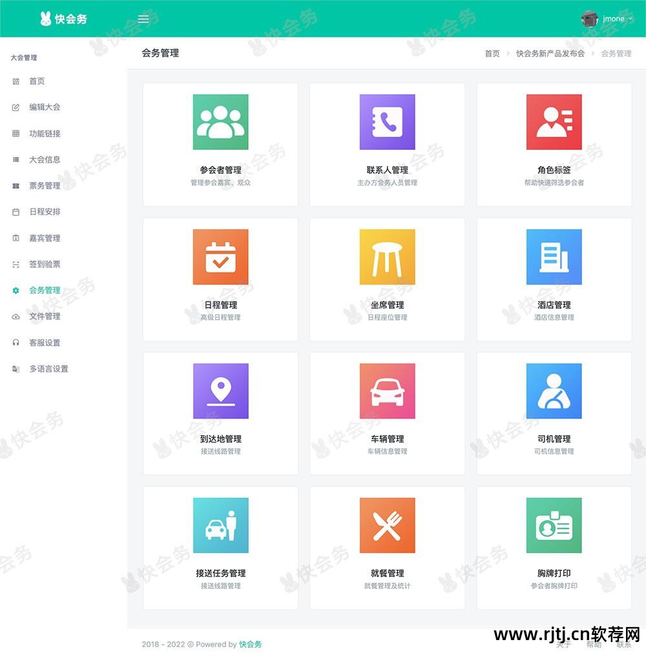The width and height of the screenshot is (646, 664).
Task: Open 胸牌打印 via the badge icon
Action: tap(554, 524)
